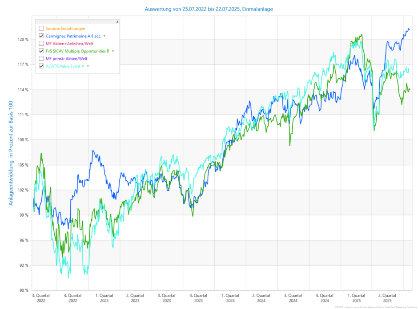Screen dimensions: 418x309
Task: Open the ACATIS Value Event A dropdown arrow
Action: tap(88, 66)
